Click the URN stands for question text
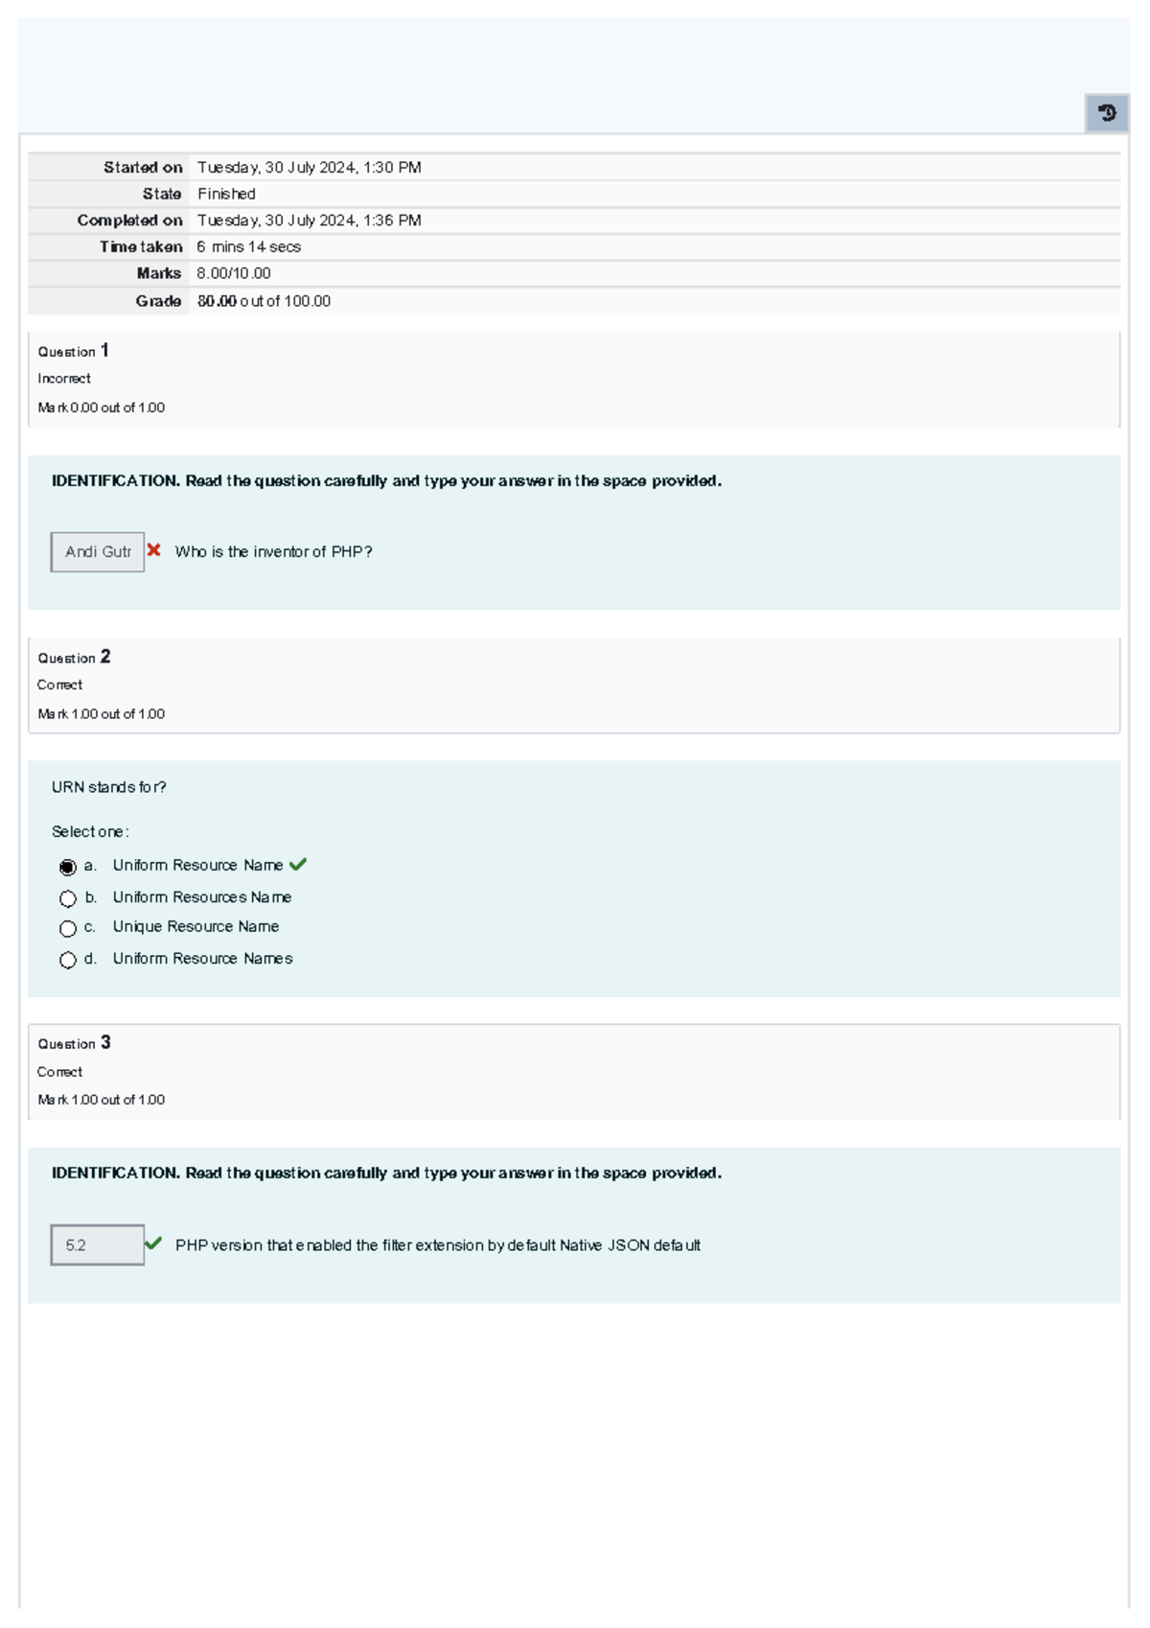 pos(109,786)
